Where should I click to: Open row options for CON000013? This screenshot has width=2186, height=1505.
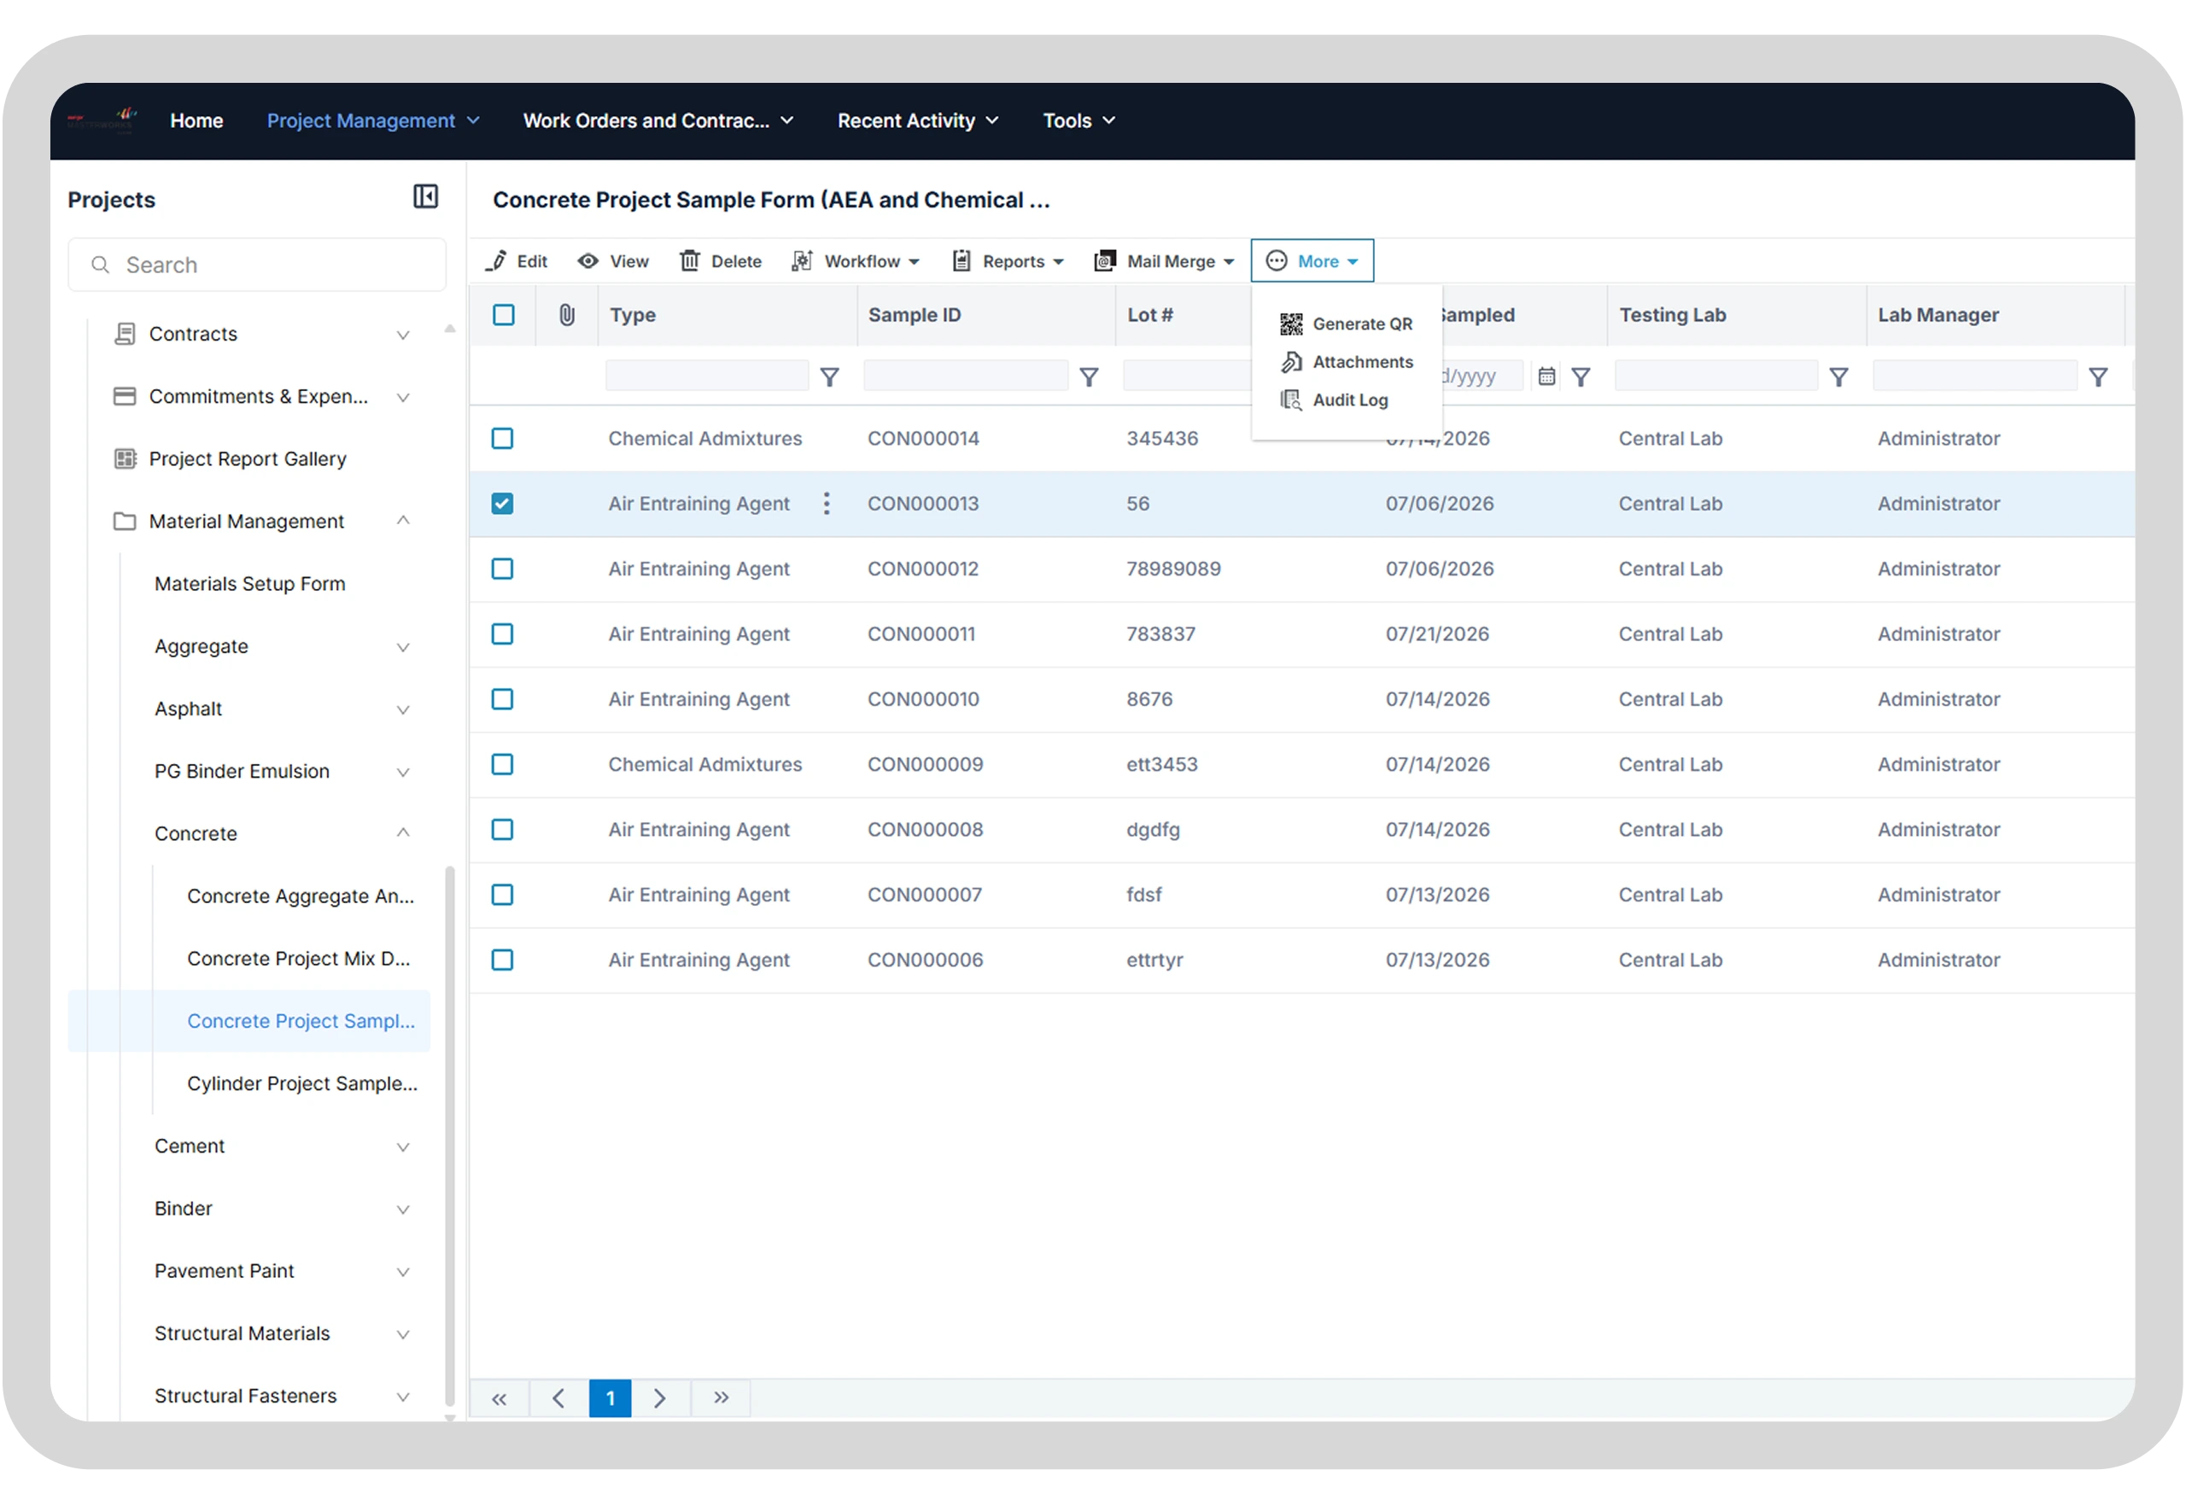coord(827,504)
